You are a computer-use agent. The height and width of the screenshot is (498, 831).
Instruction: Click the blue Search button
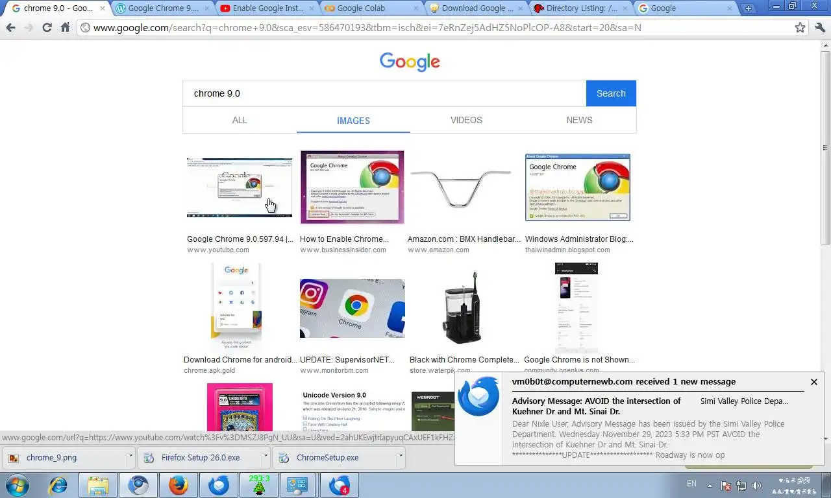611,93
